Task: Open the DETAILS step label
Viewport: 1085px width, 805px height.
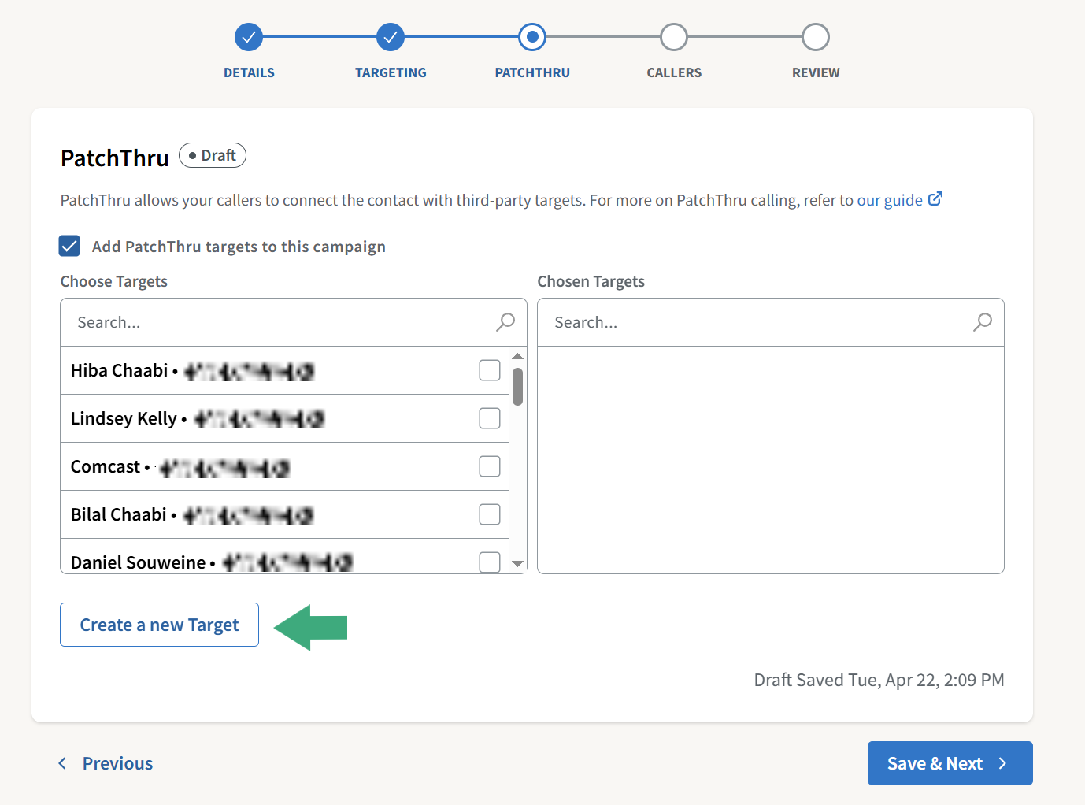Action: pyautogui.click(x=249, y=72)
